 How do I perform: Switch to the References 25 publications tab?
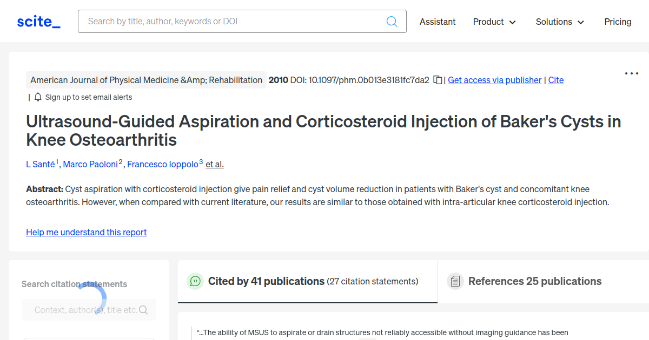534,281
